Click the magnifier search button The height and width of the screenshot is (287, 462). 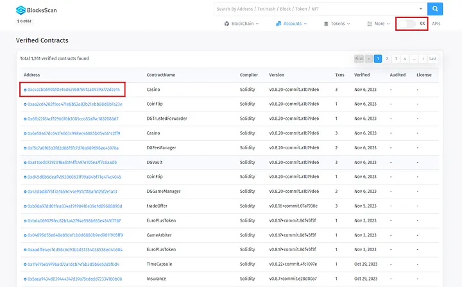(435, 9)
